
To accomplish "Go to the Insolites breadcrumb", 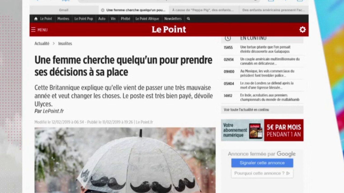I will point(65,43).
